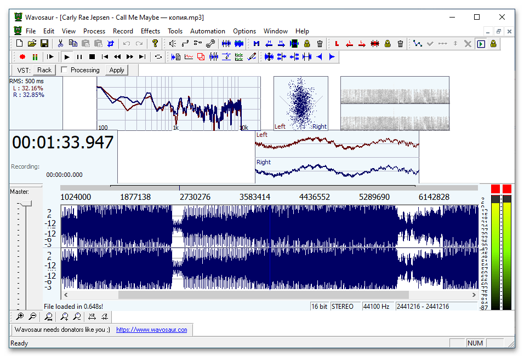Visit the wavosaur.com donation link
Screen dimensions: 524x357
(151, 330)
